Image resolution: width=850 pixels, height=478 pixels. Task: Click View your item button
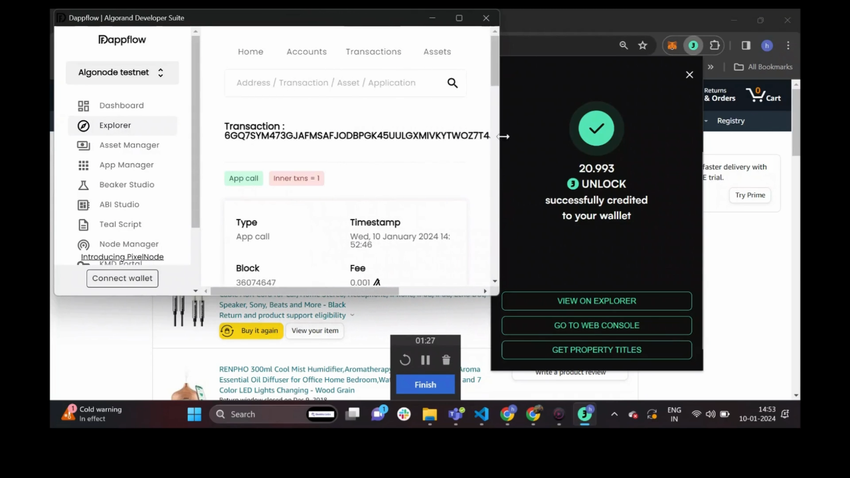tap(315, 331)
